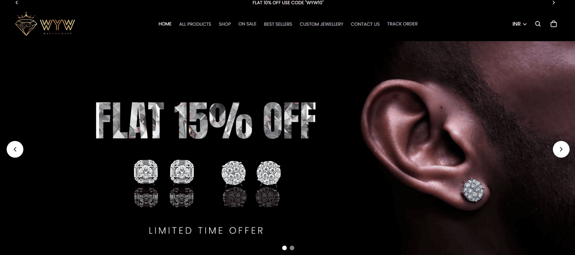Open the search magnifier icon
Viewport: 575px width, 255px height.
coord(538,24)
